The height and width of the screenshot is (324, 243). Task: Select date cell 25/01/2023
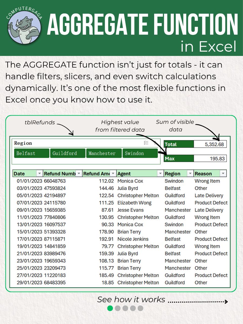pos(29,268)
